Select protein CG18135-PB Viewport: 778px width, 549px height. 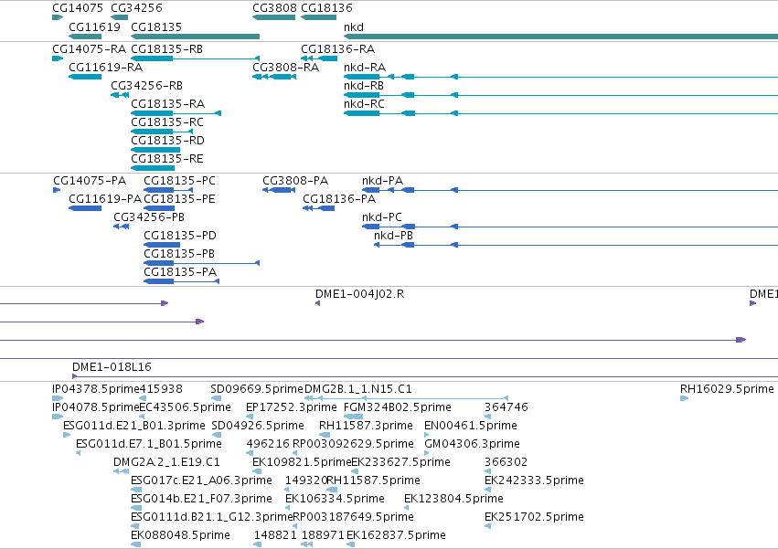coord(201,263)
